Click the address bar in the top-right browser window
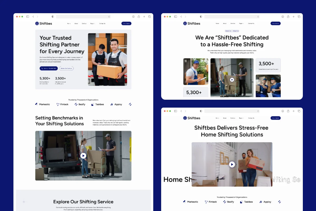Screen dimensions: 316x211 coord(232,17)
